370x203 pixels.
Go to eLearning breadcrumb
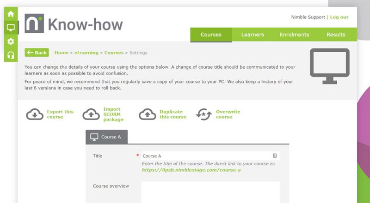pyautogui.click(x=86, y=53)
